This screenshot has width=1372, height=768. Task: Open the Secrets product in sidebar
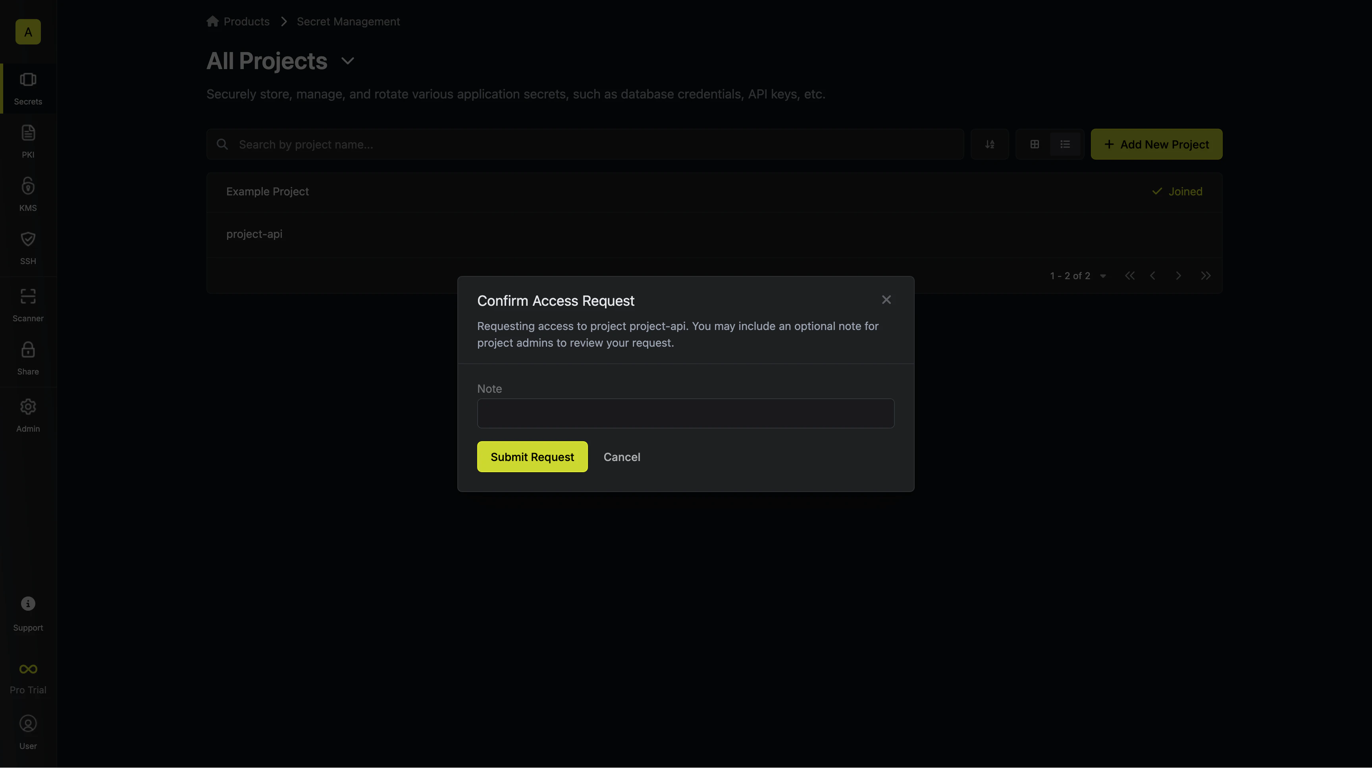(x=28, y=89)
